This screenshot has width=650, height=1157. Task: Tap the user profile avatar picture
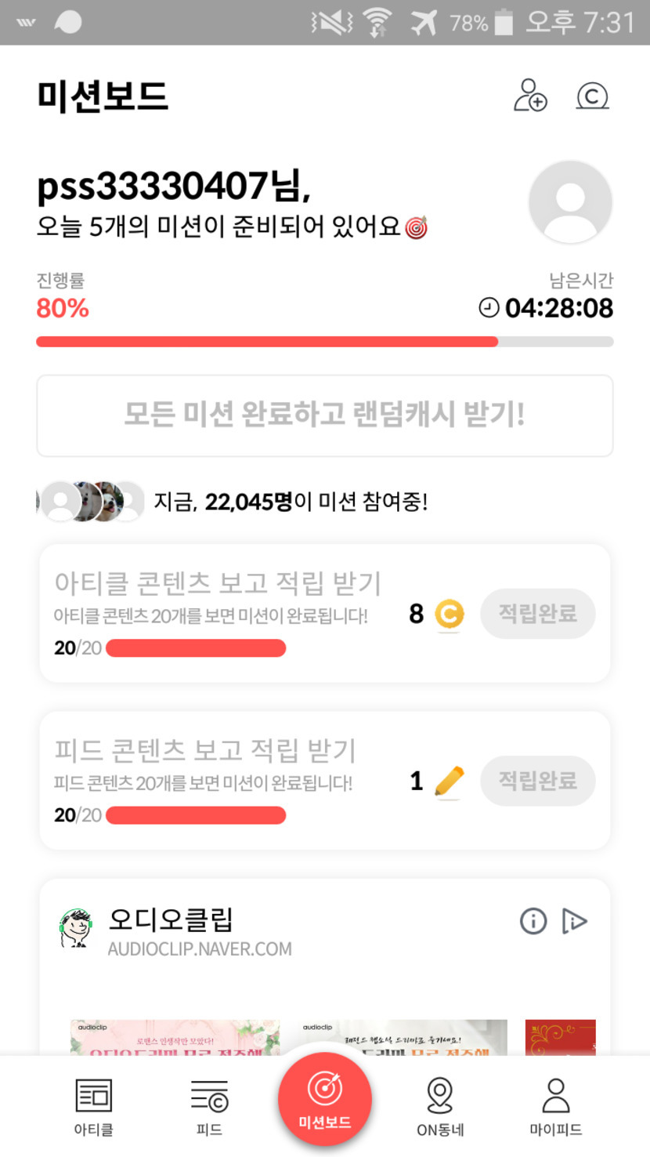click(x=570, y=202)
